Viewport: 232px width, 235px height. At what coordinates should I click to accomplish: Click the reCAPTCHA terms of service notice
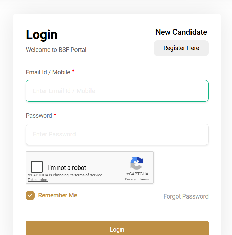[x=65, y=175]
